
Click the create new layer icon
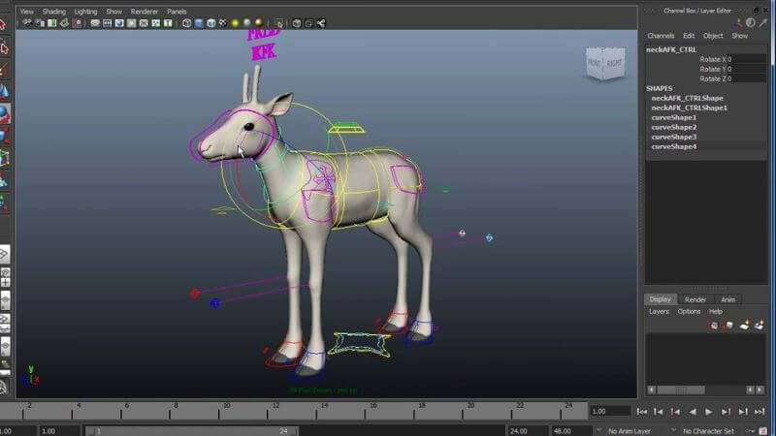(745, 325)
